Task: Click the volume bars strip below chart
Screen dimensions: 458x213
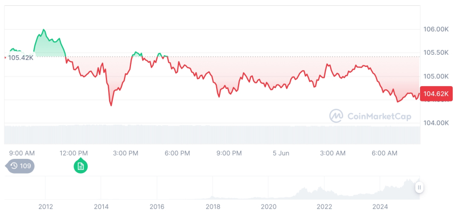Action: (213, 134)
